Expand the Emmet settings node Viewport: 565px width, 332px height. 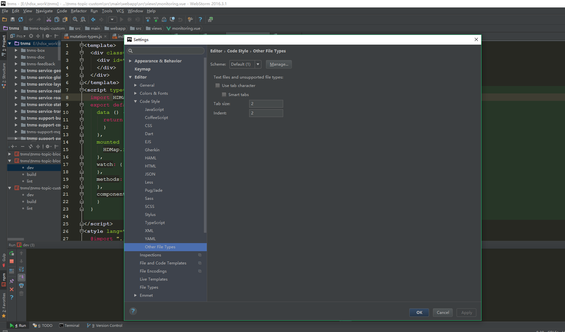135,295
